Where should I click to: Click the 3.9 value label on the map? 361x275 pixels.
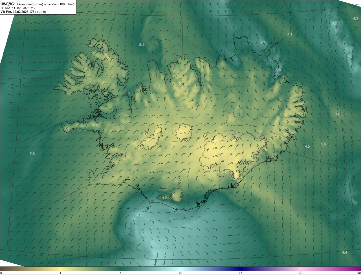(323, 145)
